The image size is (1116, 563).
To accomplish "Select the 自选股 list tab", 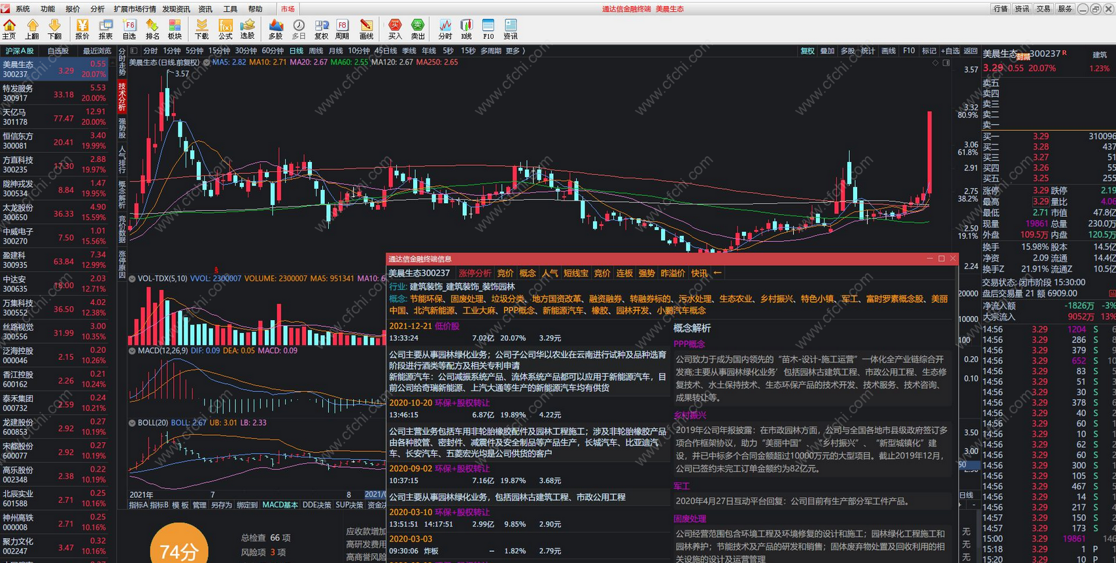I will [58, 50].
